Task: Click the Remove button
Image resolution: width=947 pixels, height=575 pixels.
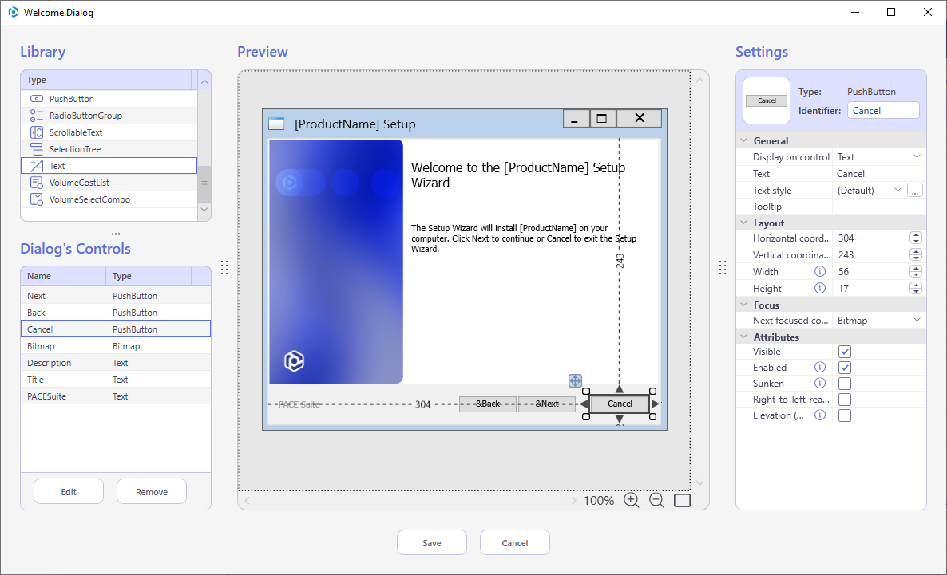Action: pos(152,492)
